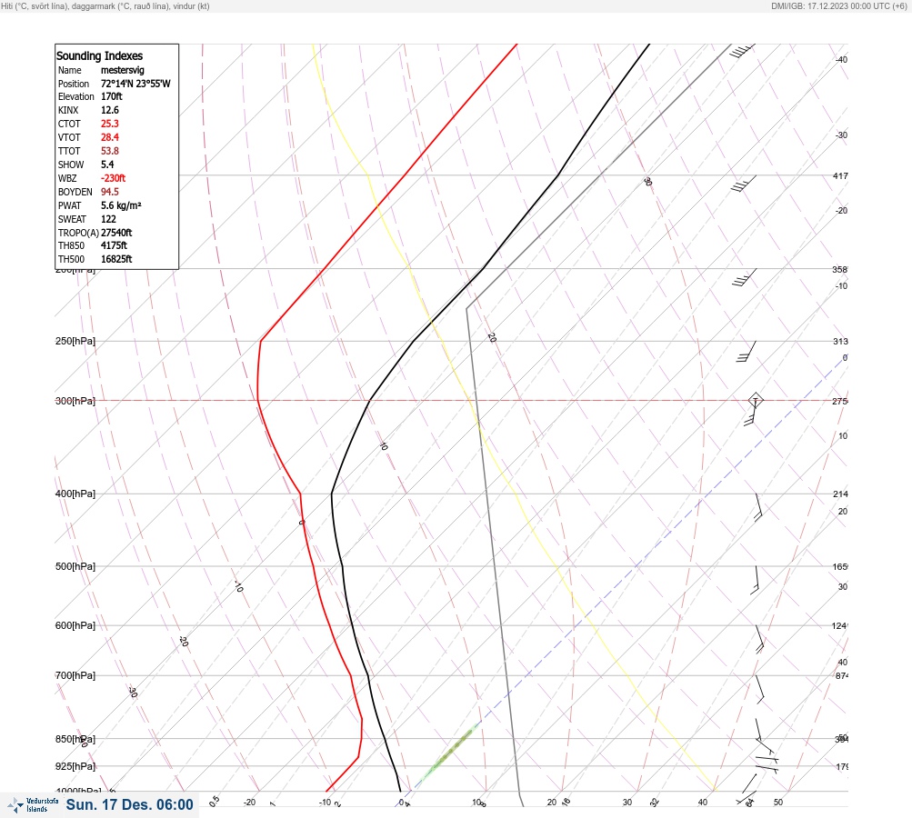Viewport: 912px width, 818px height.
Task: Select the KINX value 12.6
Action: point(110,110)
